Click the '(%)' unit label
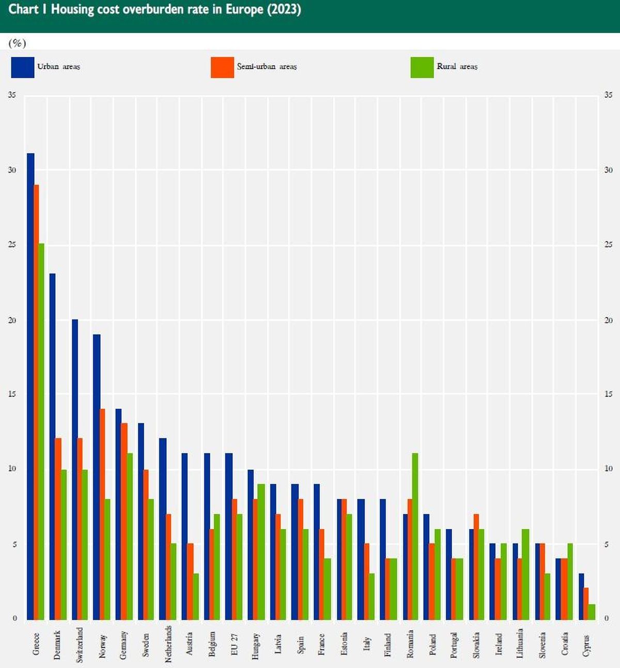 (17, 43)
